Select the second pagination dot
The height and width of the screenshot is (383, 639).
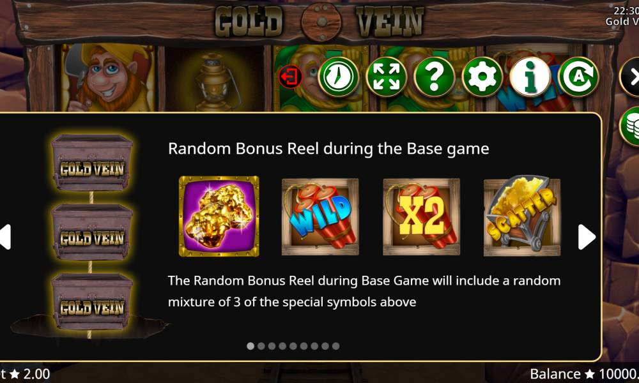coord(261,346)
